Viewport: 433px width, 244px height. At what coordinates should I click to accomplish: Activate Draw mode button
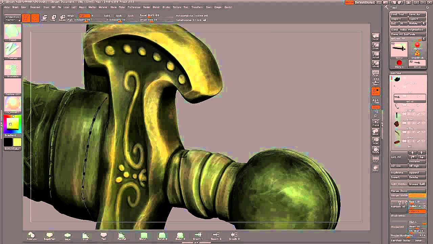pyautogui.click(x=35, y=18)
